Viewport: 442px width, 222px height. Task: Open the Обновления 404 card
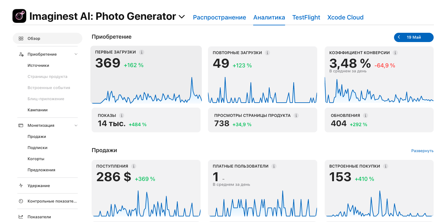coord(379,120)
